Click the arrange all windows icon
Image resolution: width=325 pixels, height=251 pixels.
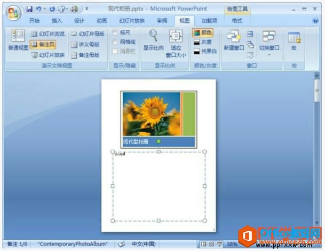coord(250,34)
